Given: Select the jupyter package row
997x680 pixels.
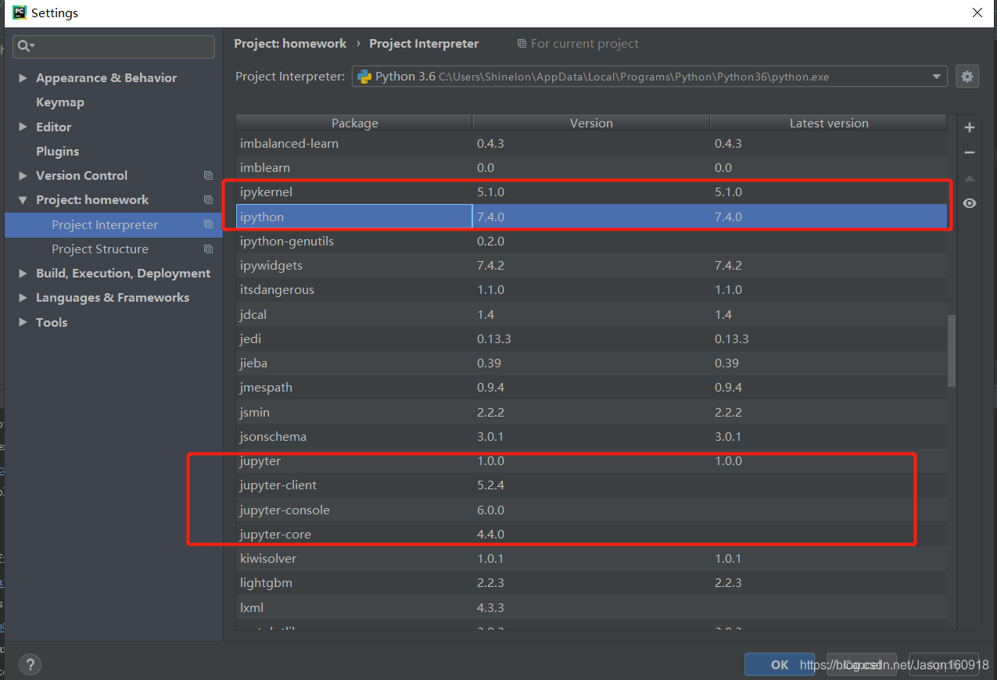Looking at the screenshot, I should tap(591, 461).
